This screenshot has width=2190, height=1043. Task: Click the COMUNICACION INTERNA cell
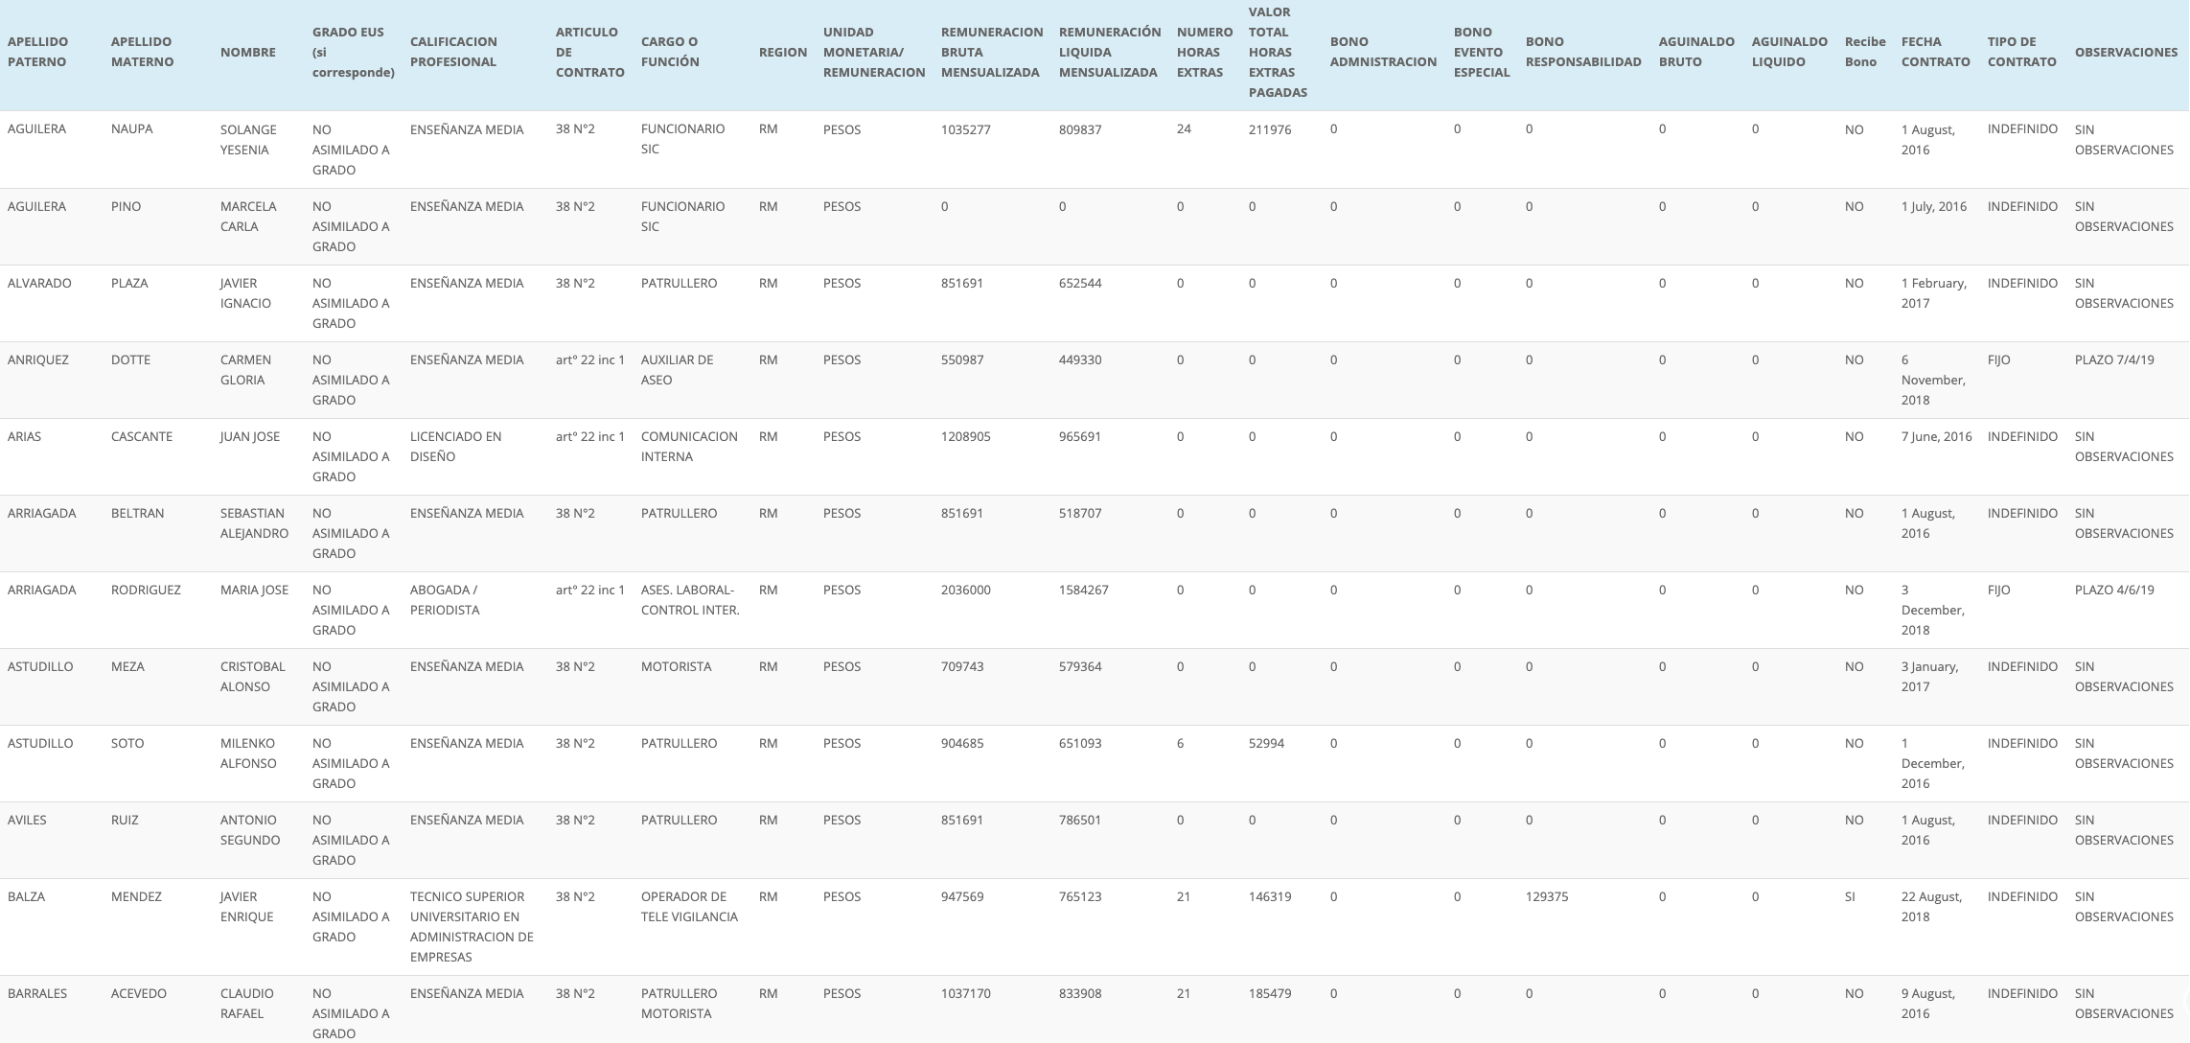click(689, 447)
